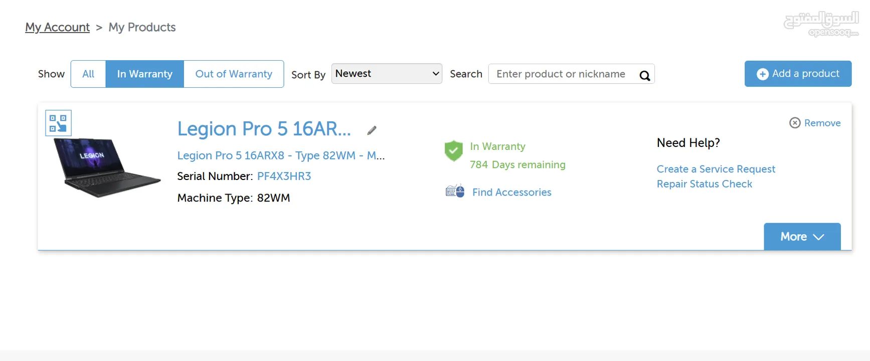870x361 pixels.
Task: Open Legion Pro 5 16ARX8 - Type 82WM link
Action: [281, 155]
